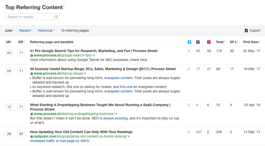Click Twitter count 0 in Google Search Tips row
The height and width of the screenshot is (146, 265).
pos(188,51)
